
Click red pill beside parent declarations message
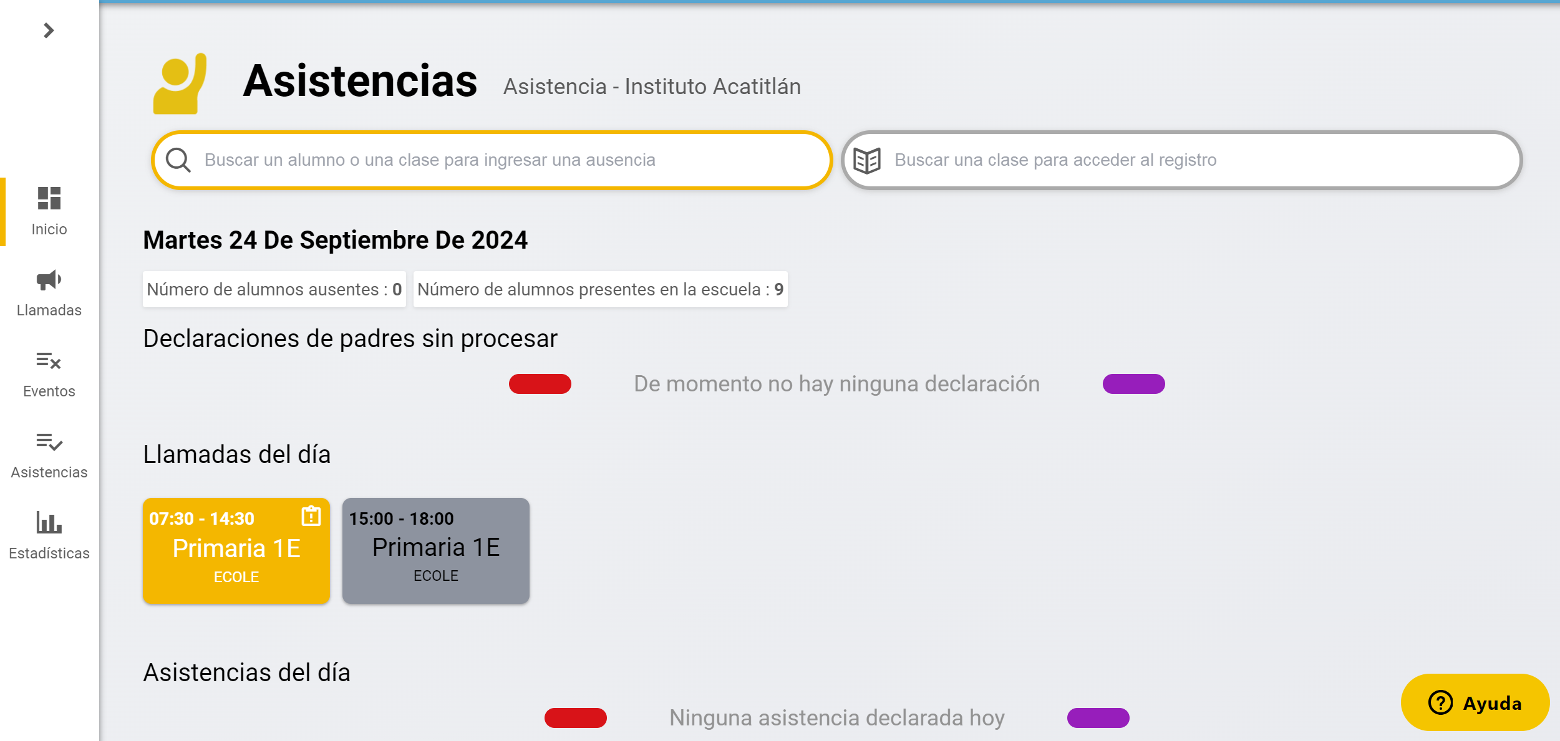tap(540, 384)
